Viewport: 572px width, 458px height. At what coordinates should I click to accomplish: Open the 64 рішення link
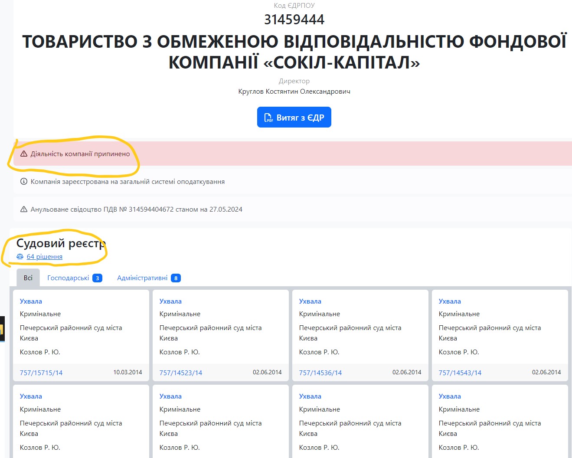pos(44,257)
